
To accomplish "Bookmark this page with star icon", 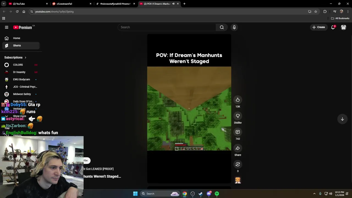I will tap(316, 12).
